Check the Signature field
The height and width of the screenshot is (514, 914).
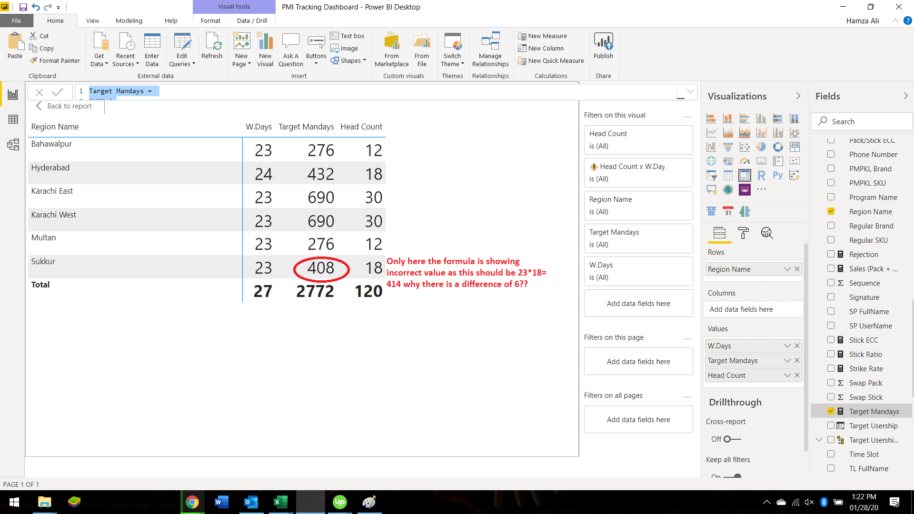(831, 297)
